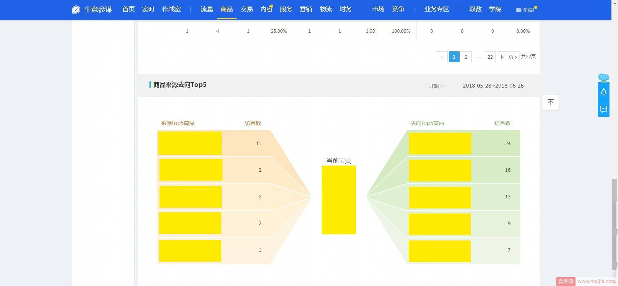Jump to page 22 in pagination

point(490,57)
